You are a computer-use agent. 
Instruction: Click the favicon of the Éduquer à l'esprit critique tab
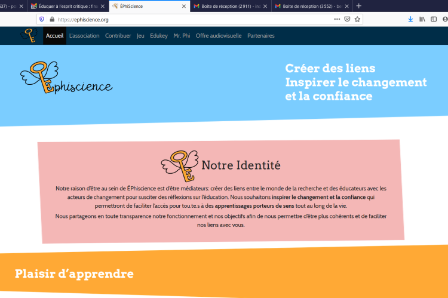(x=33, y=6)
